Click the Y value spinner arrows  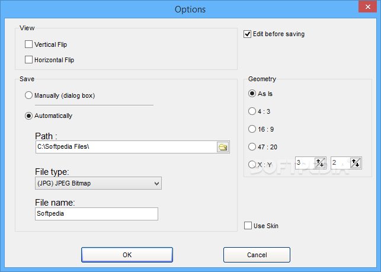(356, 163)
